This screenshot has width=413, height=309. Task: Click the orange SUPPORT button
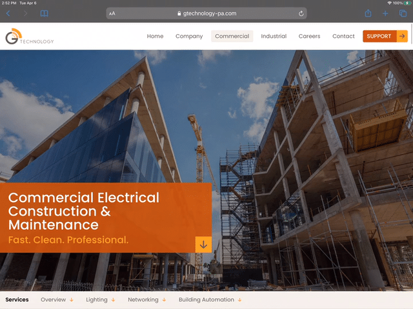pos(385,36)
